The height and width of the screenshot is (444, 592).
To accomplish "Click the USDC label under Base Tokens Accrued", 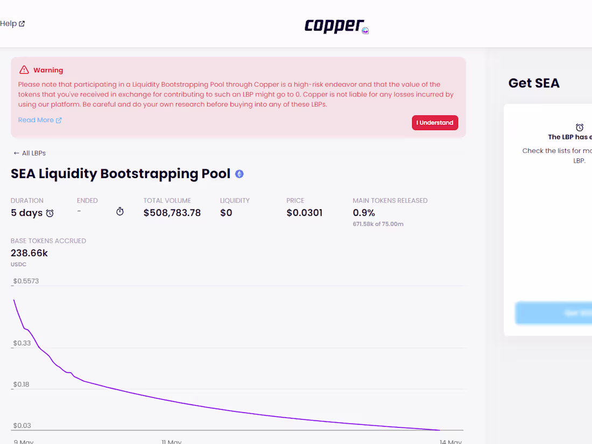I will [x=18, y=264].
